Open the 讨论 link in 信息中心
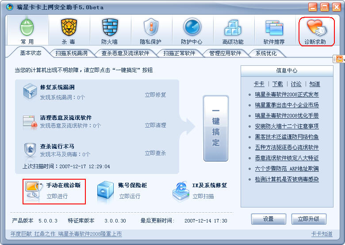Screen dimensions: 345x245 click(x=296, y=84)
